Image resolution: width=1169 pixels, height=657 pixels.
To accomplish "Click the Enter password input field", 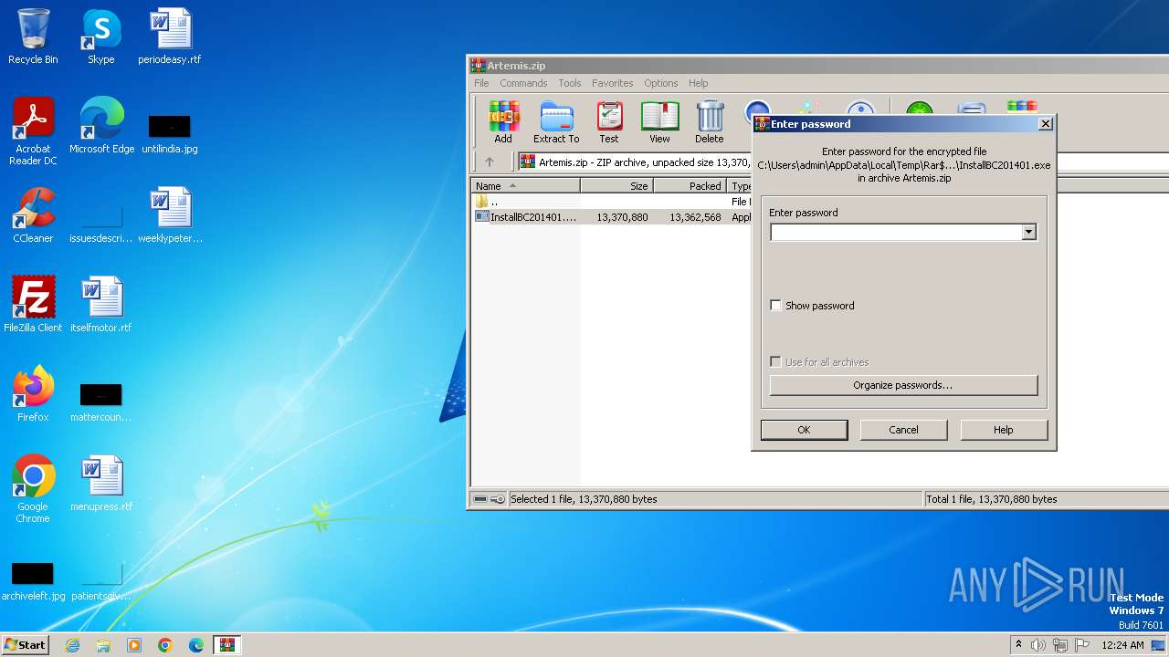I will coord(896,232).
